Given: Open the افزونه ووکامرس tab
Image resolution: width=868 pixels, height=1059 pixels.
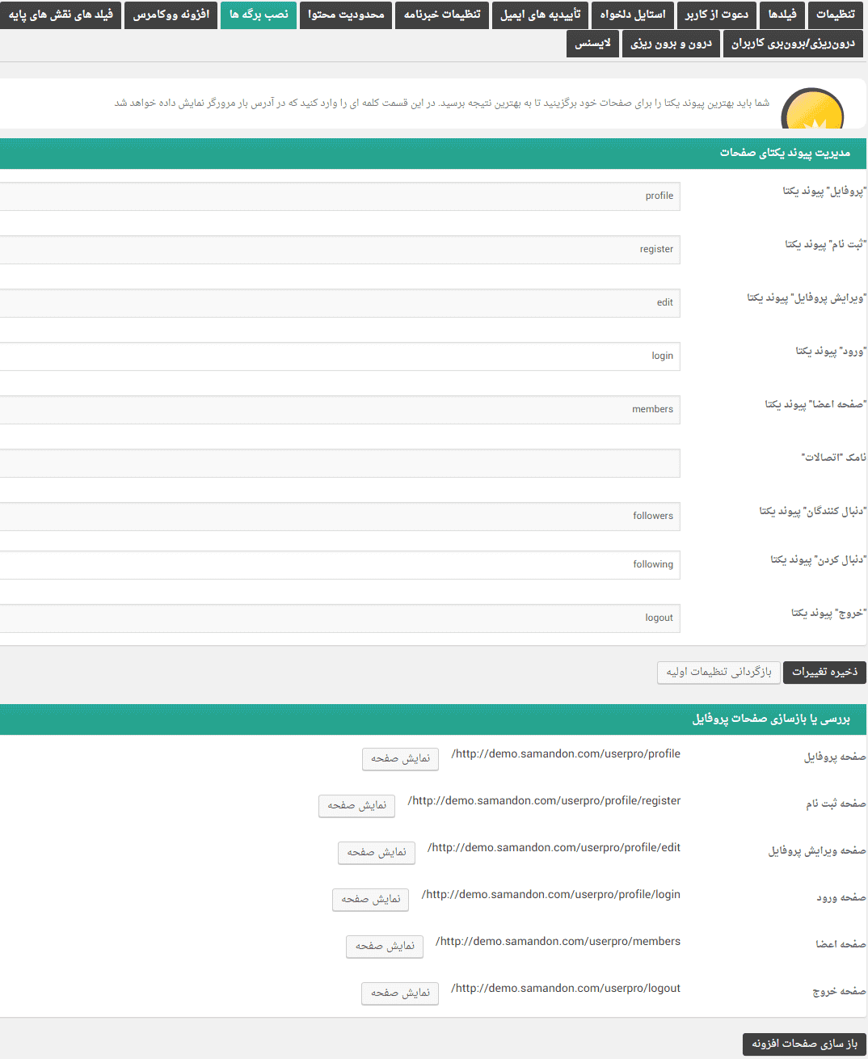Looking at the screenshot, I should 171,15.
